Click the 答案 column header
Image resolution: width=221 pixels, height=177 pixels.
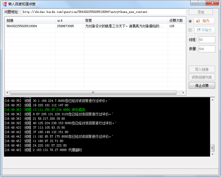point(126,20)
